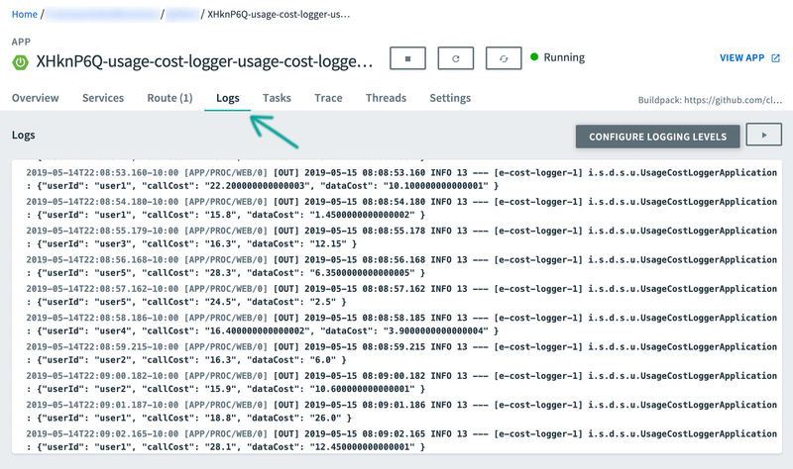Screen dimensions: 793x469
Task: Select the Route (1) tab
Action: coord(170,98)
